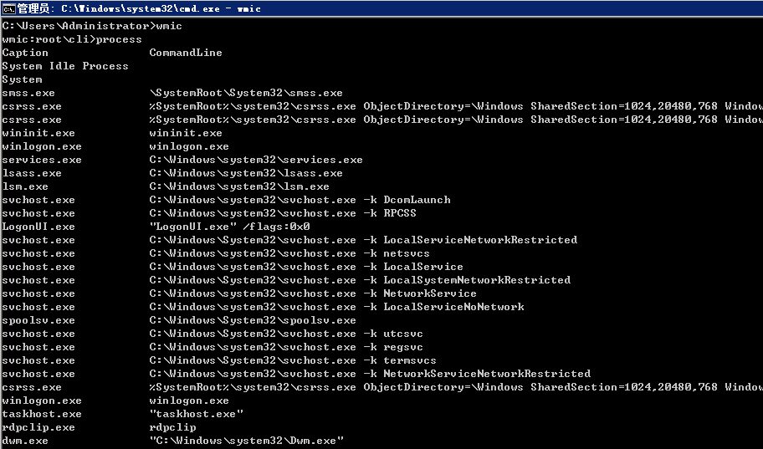Select the 'Caption' column header
The width and height of the screenshot is (763, 449).
[x=25, y=53]
